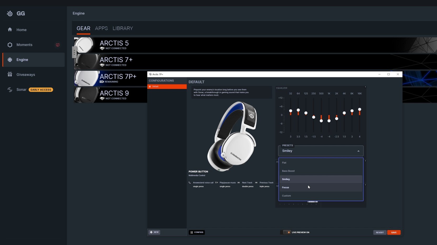The image size is (437, 245).
Task: Click the Arctis 7P+ battery remaining icon
Action: (x=102, y=82)
